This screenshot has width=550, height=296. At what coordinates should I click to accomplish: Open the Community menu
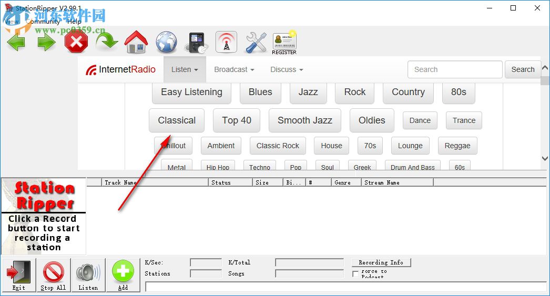[x=43, y=22]
